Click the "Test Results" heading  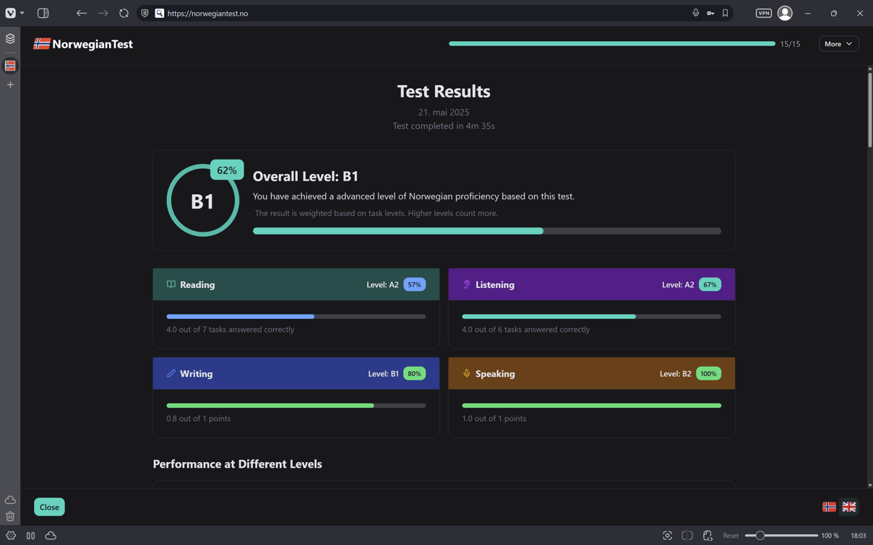pos(444,91)
